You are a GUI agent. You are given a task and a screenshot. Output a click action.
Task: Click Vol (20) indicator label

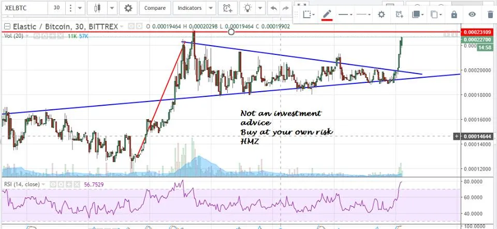(13, 36)
